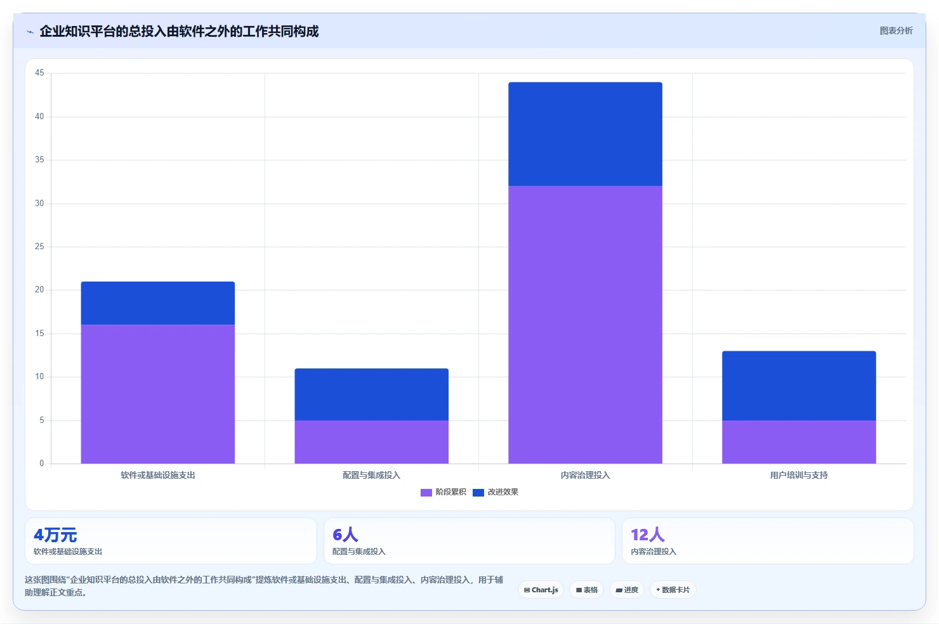Click y-axis tick label 25
This screenshot has height=624, width=939.
tap(39, 247)
